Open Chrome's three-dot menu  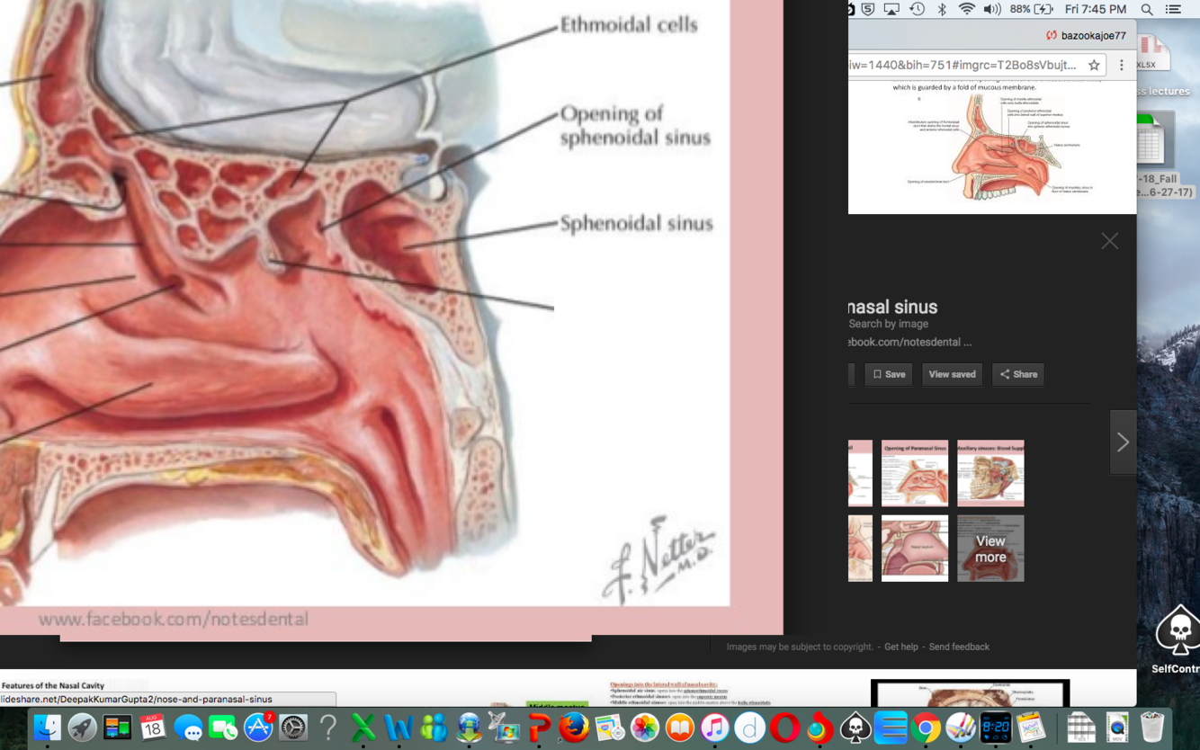tap(1121, 65)
